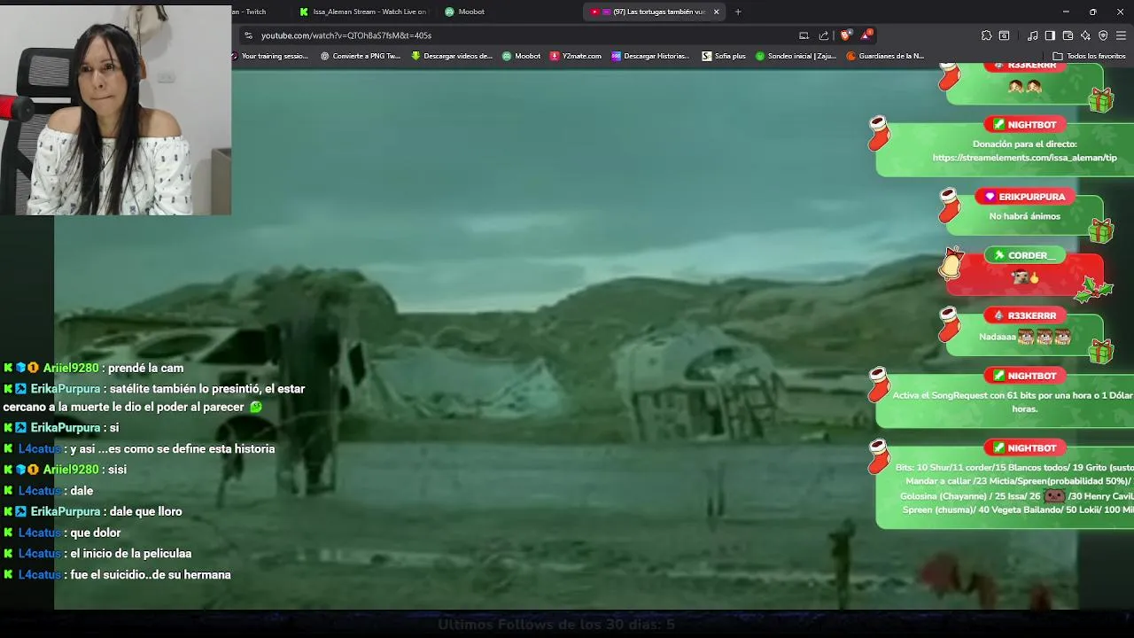Open Descargar Historias... bookmark

coord(651,56)
